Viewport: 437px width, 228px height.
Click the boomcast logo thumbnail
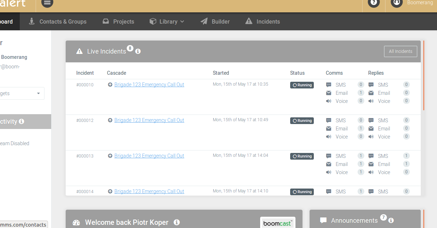(277, 223)
